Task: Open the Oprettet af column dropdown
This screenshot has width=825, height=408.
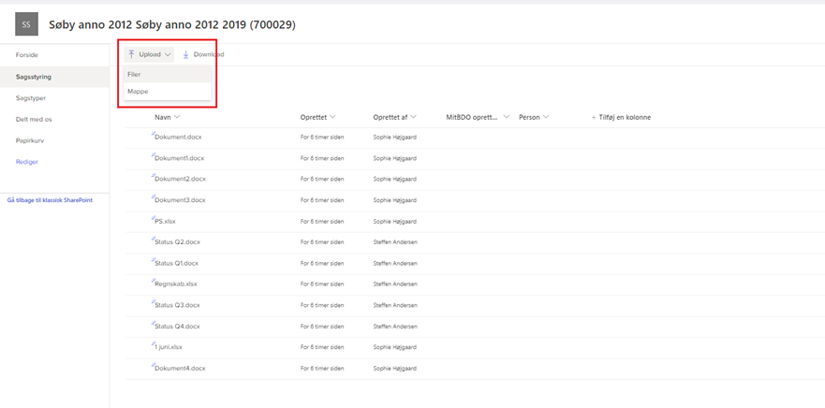Action: (x=413, y=117)
